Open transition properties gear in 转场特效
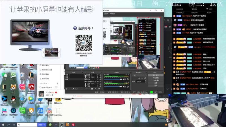 (x=145, y=78)
